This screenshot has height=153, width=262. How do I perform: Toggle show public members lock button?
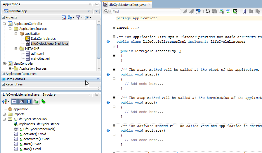point(36,102)
